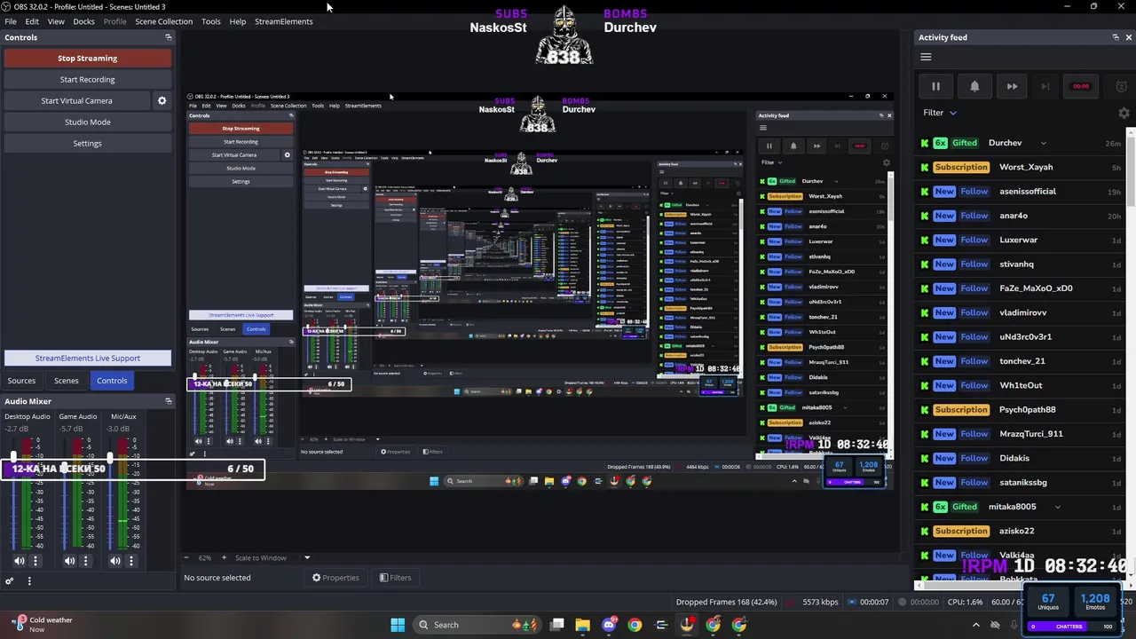
Task: Click Stop Streaming button
Action: [x=87, y=58]
